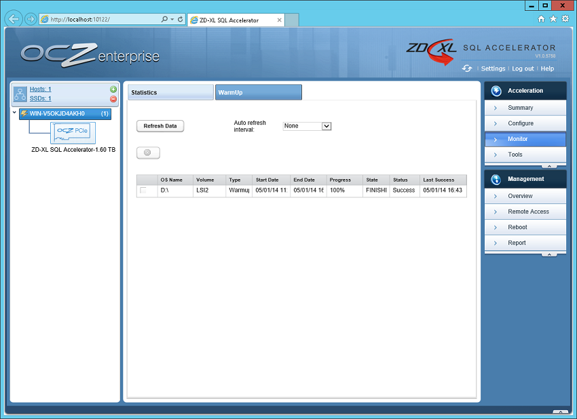
Task: Close the ZD-XL SQL Accelerator browser tab
Action: (x=279, y=20)
